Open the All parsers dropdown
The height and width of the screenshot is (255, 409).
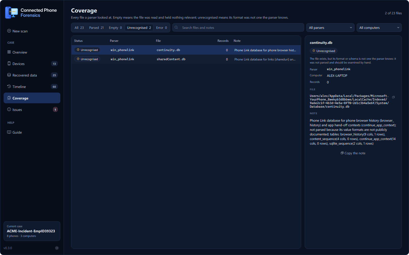coord(330,28)
